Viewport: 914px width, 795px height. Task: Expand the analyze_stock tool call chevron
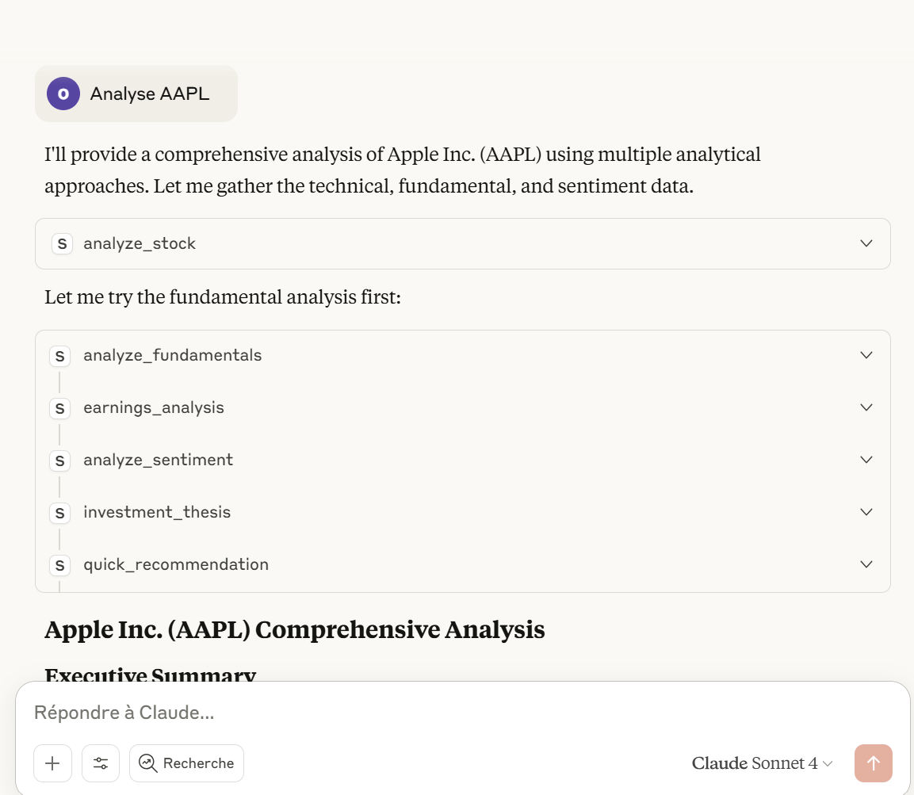[866, 243]
